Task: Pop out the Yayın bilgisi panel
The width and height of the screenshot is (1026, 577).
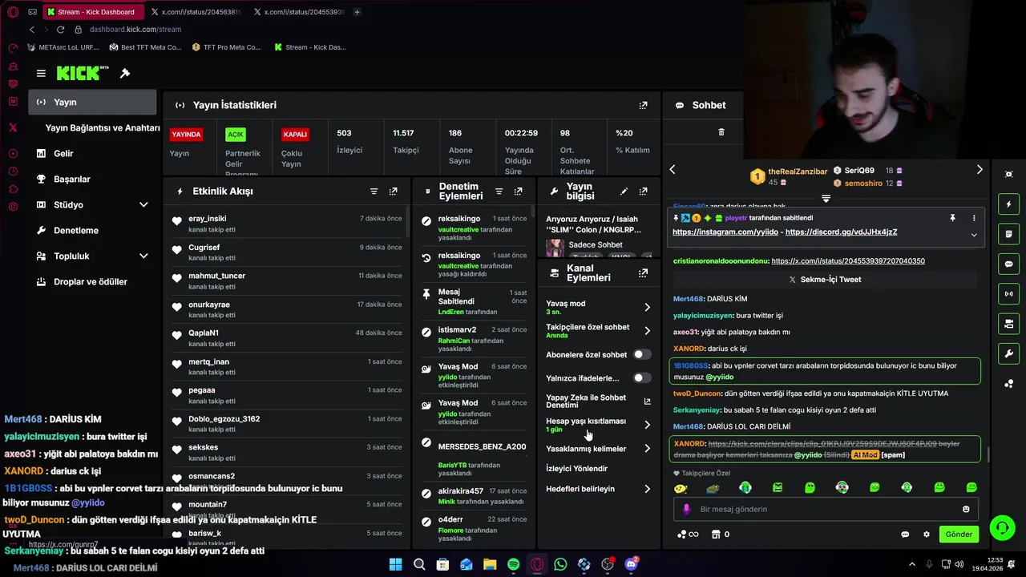Action: click(643, 192)
